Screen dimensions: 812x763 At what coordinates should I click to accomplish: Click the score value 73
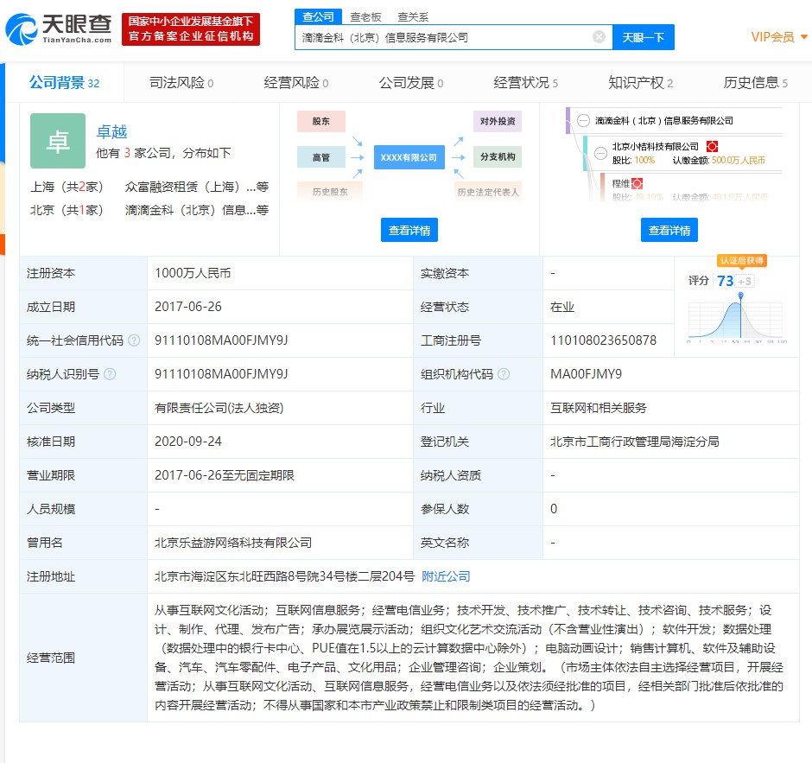click(725, 281)
